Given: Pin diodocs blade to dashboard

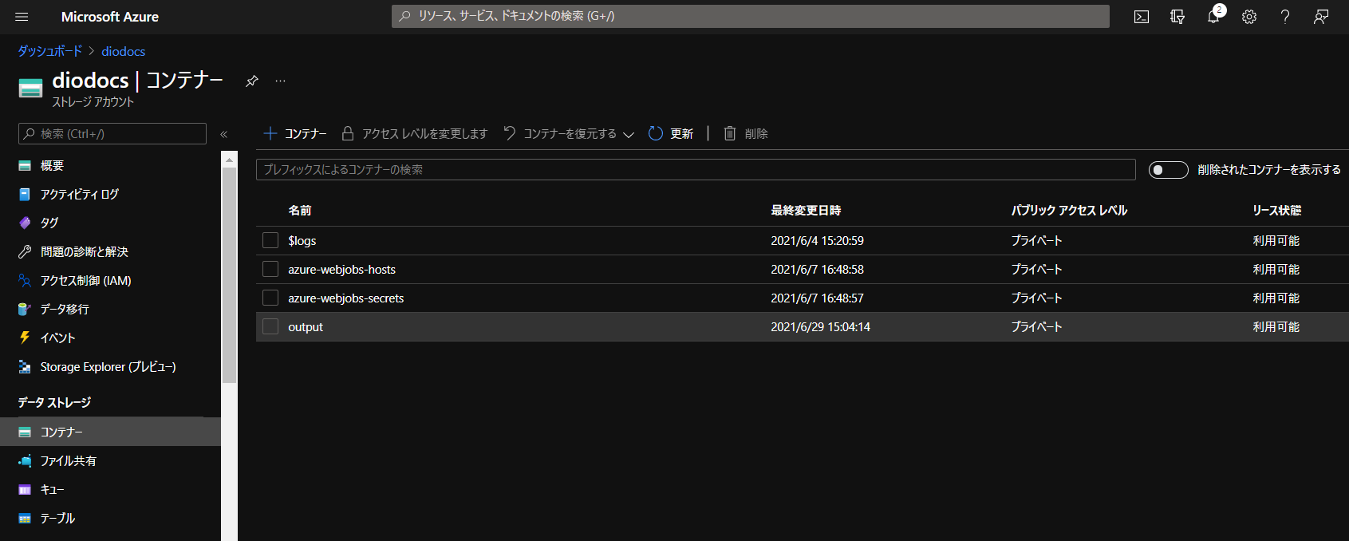Looking at the screenshot, I should (x=252, y=81).
